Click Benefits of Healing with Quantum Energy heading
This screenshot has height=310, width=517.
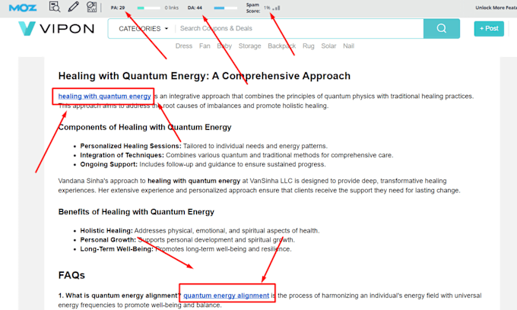[136, 212]
